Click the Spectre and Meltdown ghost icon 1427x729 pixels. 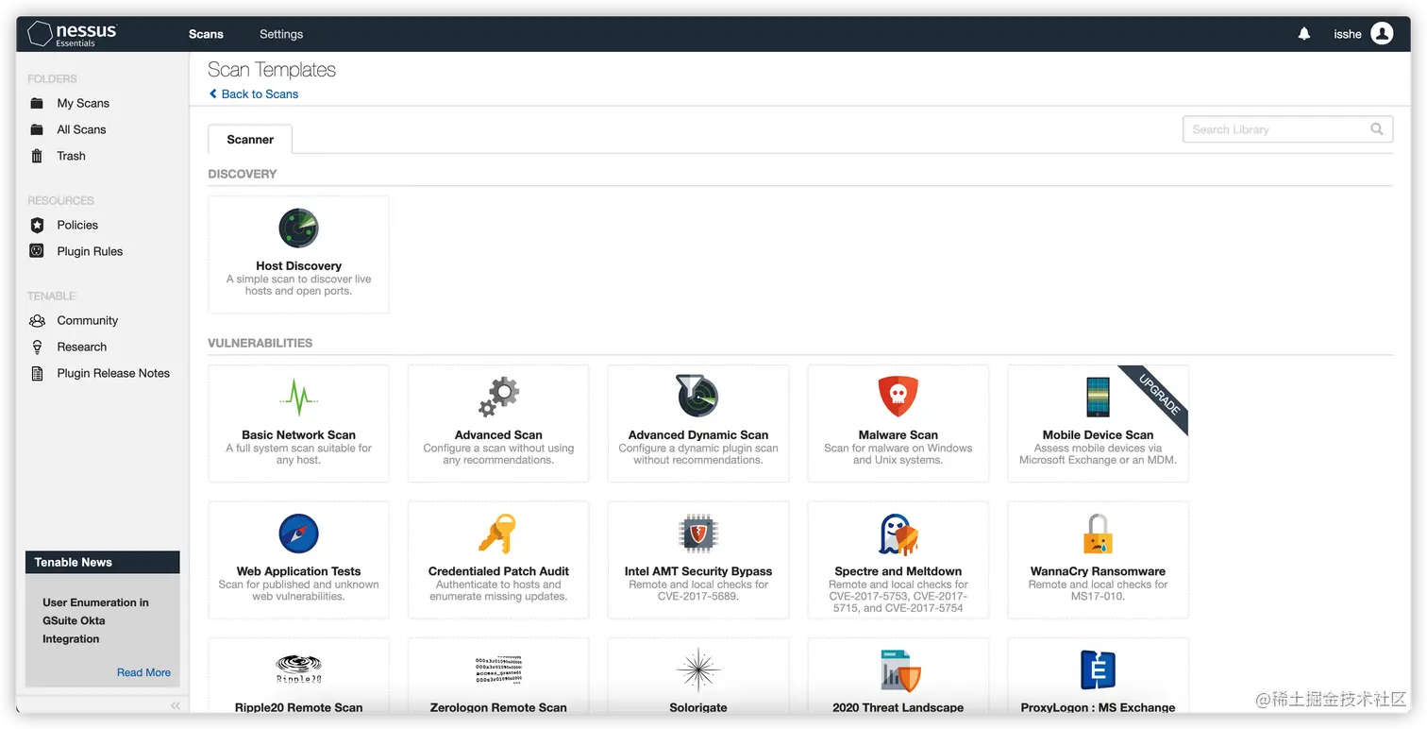point(898,534)
